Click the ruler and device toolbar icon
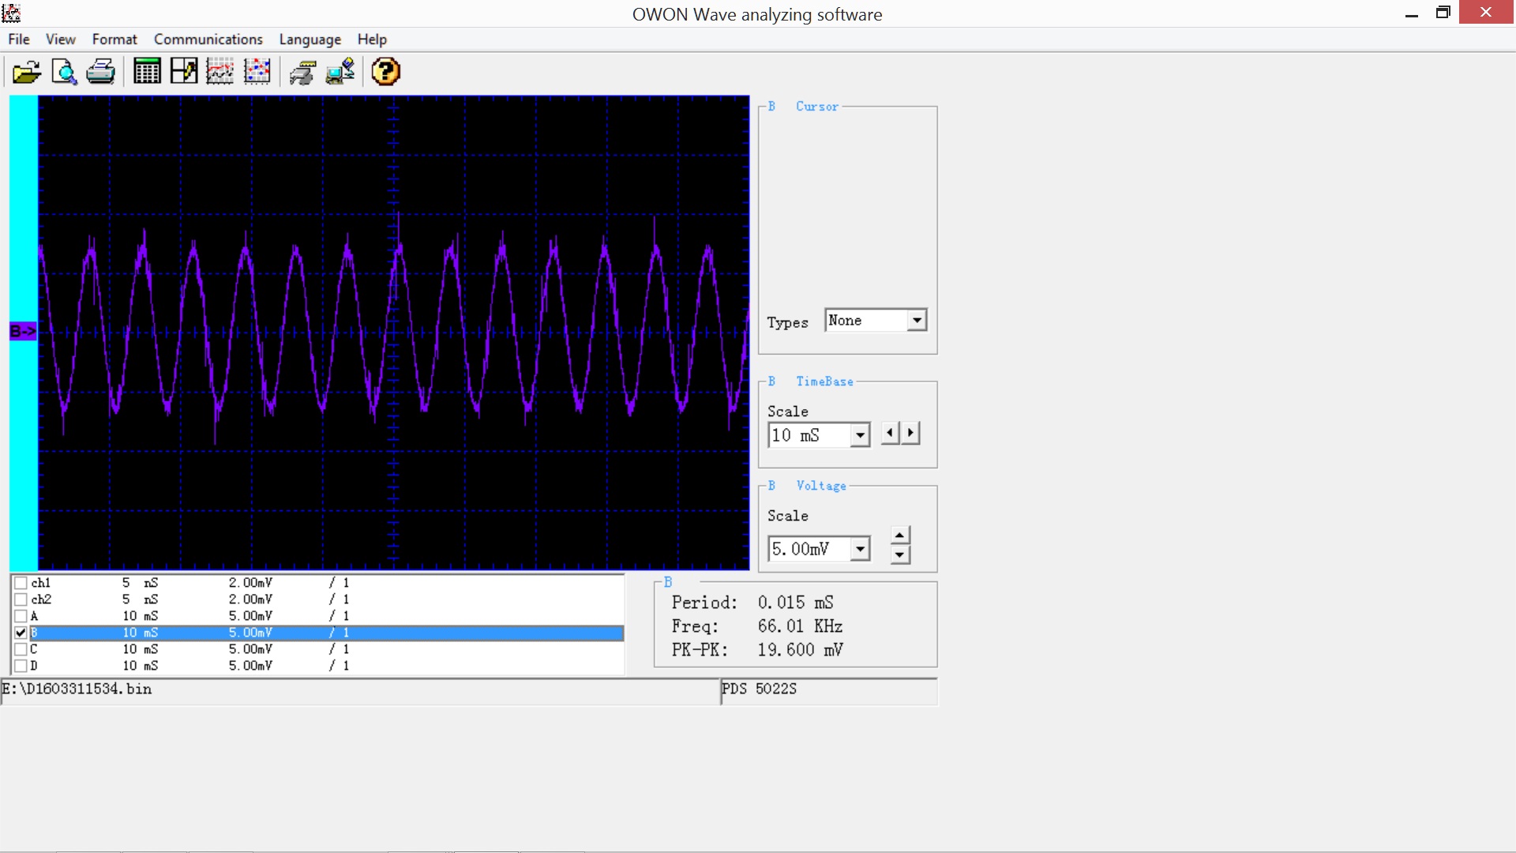Image resolution: width=1516 pixels, height=853 pixels. [302, 72]
